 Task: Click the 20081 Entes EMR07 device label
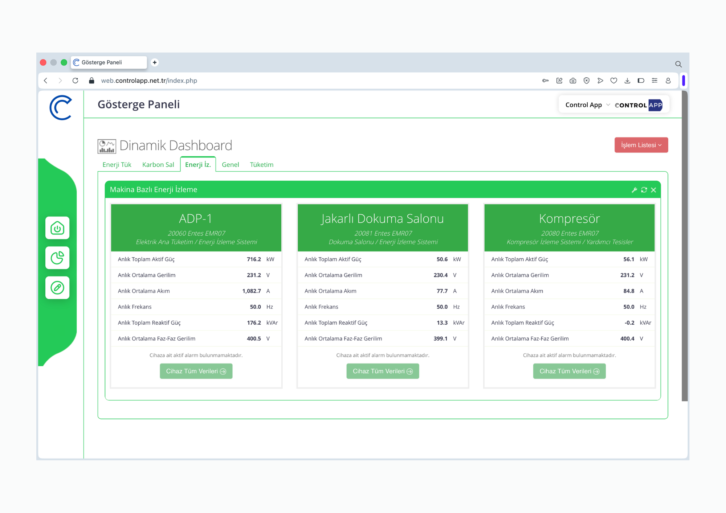(x=383, y=233)
